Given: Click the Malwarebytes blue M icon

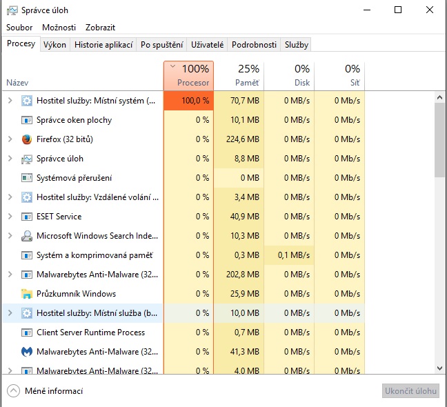Looking at the screenshot, I should [27, 352].
